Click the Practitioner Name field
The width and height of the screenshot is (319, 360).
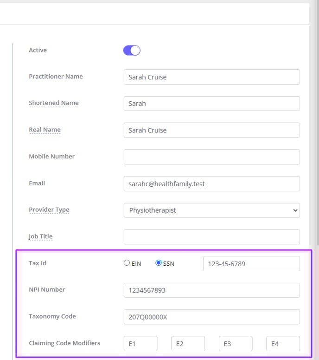(x=212, y=77)
